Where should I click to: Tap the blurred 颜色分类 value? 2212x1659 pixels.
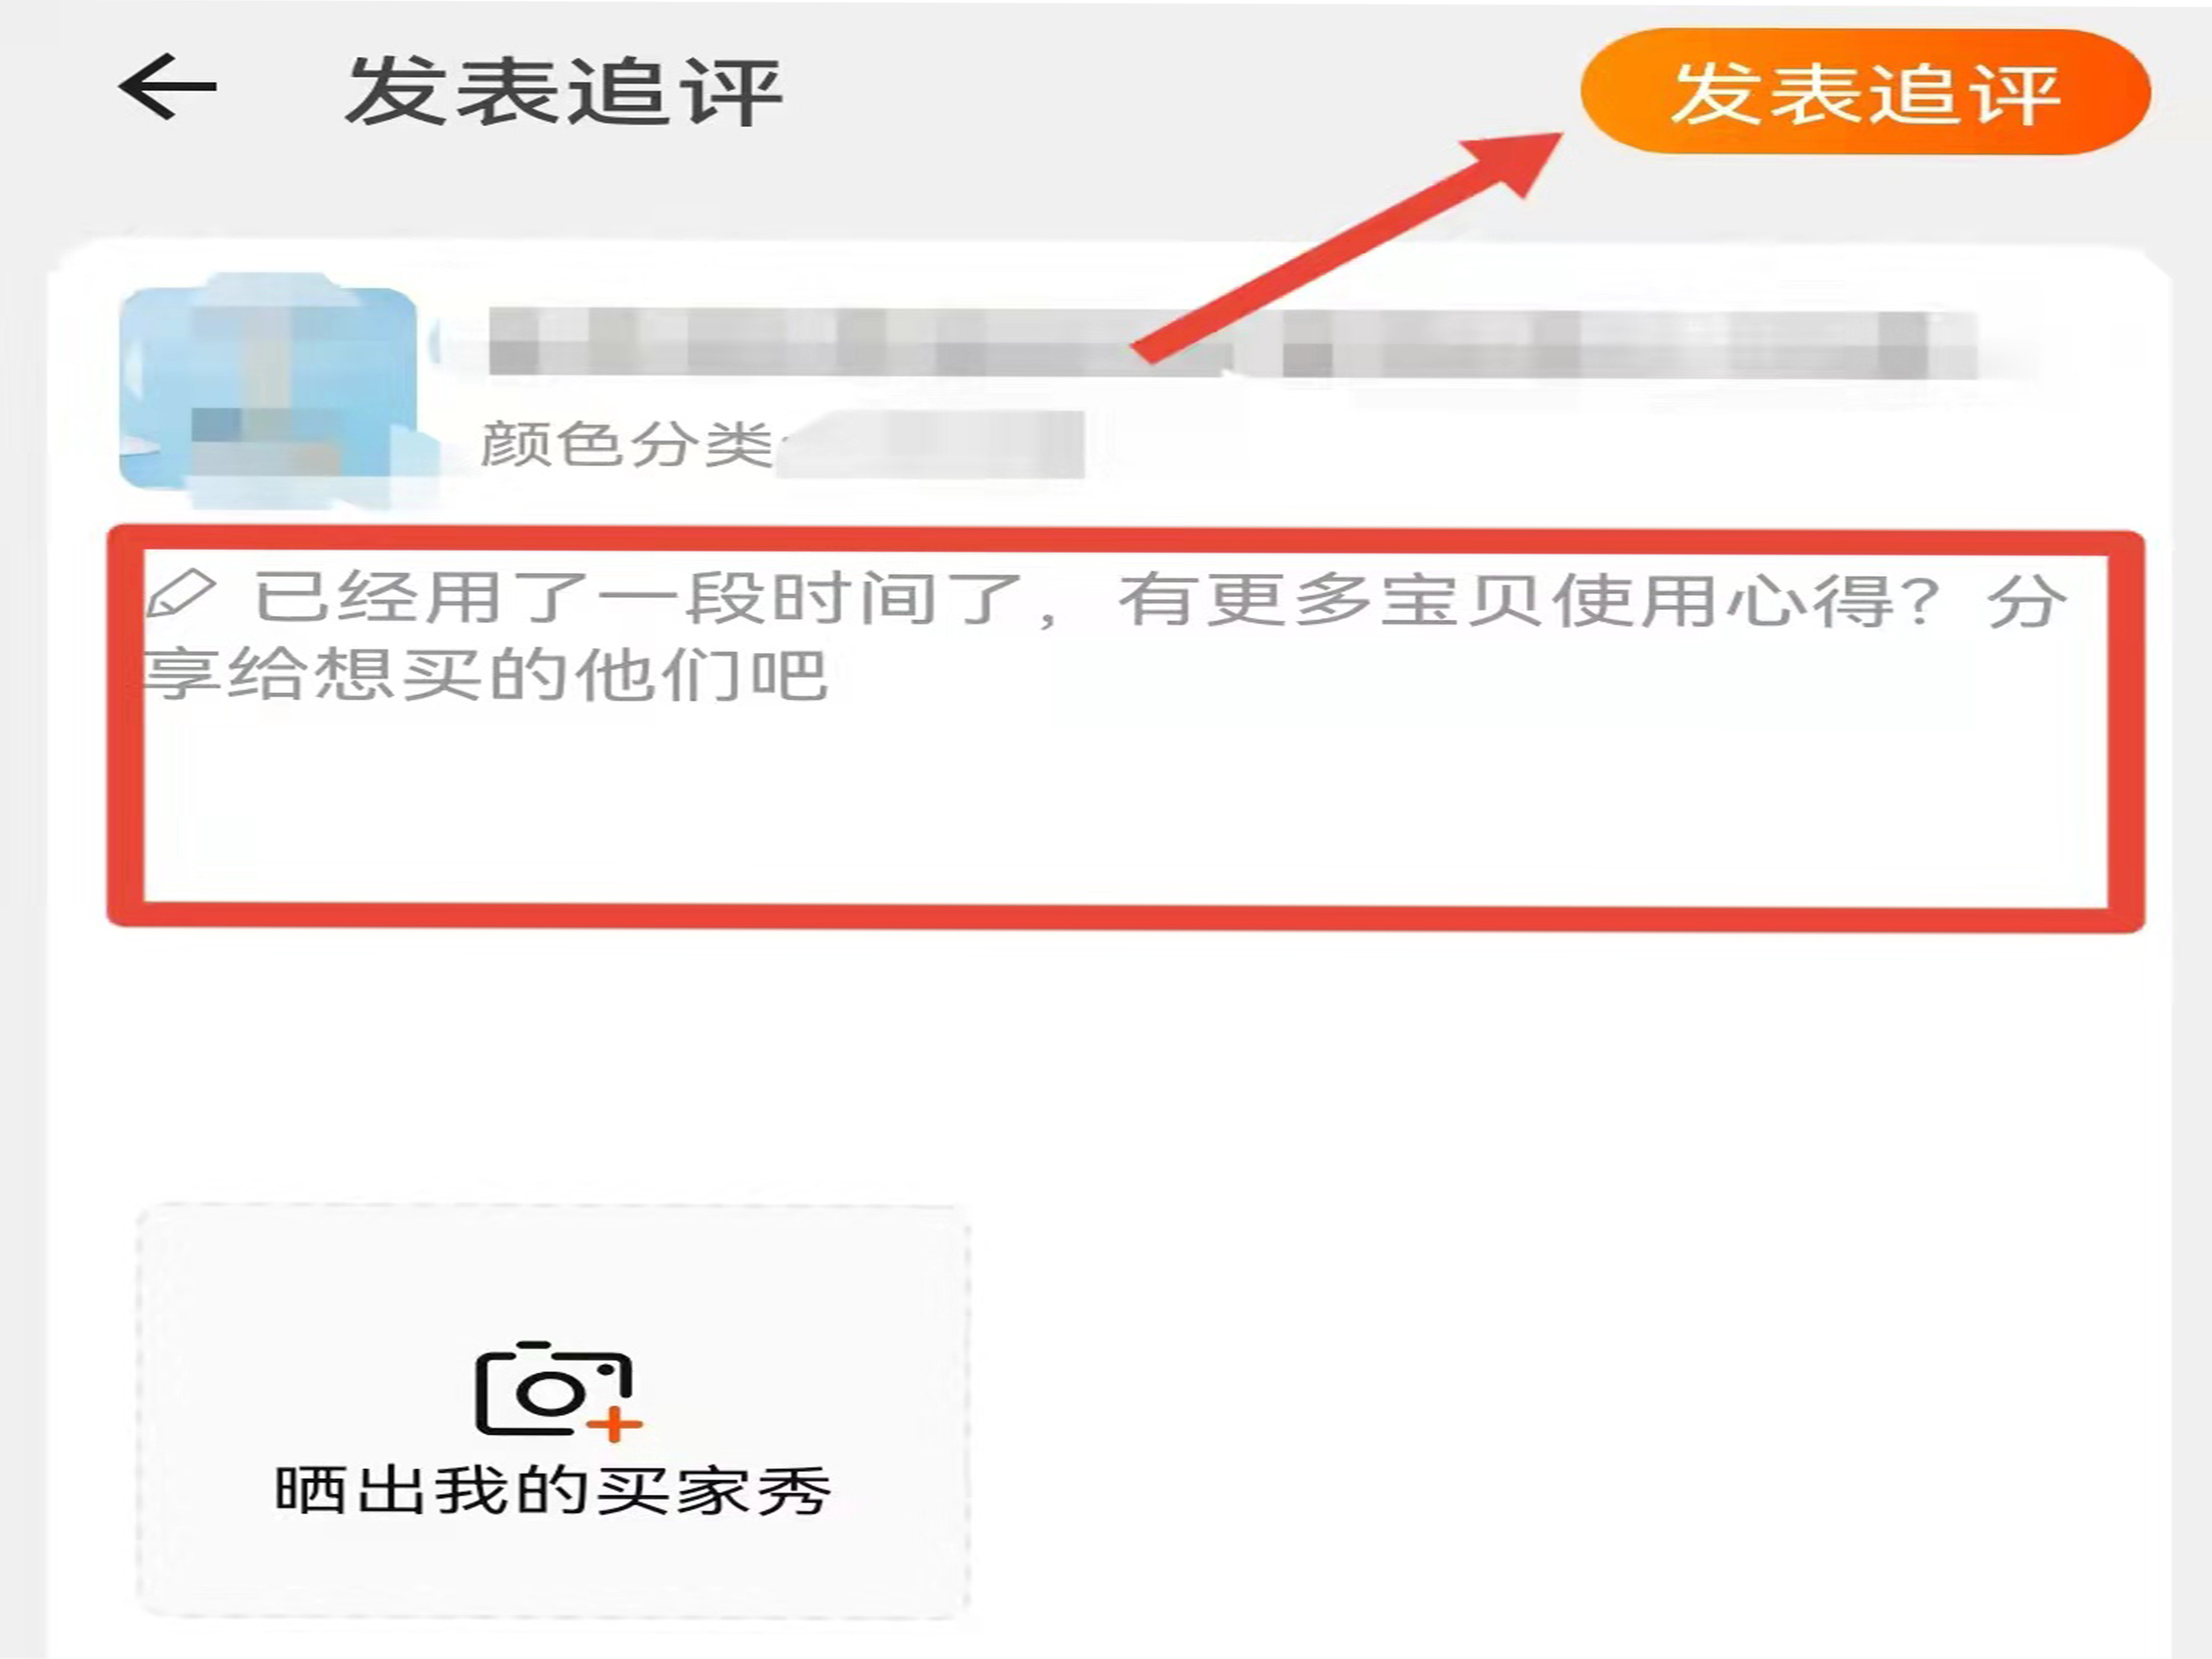point(931,444)
